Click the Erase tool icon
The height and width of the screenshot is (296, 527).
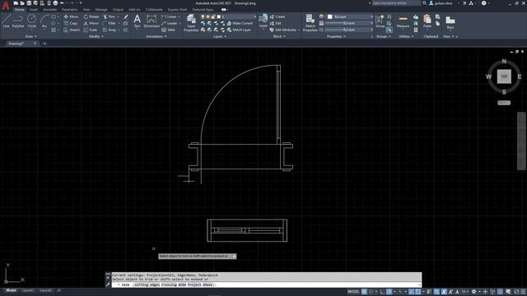point(126,16)
